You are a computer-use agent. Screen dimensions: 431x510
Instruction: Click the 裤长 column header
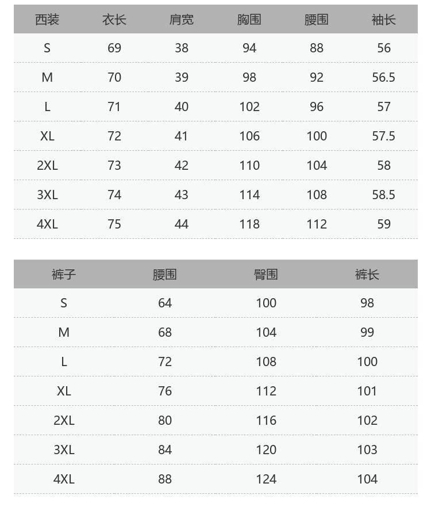[x=367, y=275]
